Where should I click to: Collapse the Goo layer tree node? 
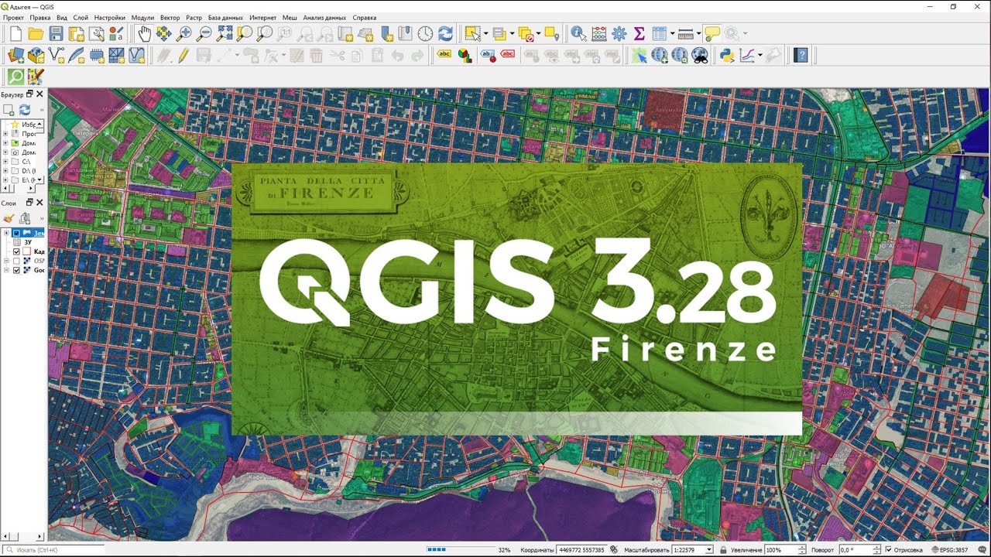6,270
